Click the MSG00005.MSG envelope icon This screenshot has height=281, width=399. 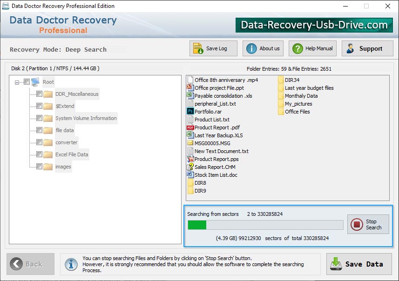190,143
